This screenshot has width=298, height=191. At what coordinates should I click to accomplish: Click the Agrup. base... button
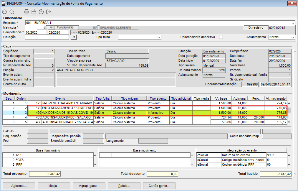pos(89,186)
